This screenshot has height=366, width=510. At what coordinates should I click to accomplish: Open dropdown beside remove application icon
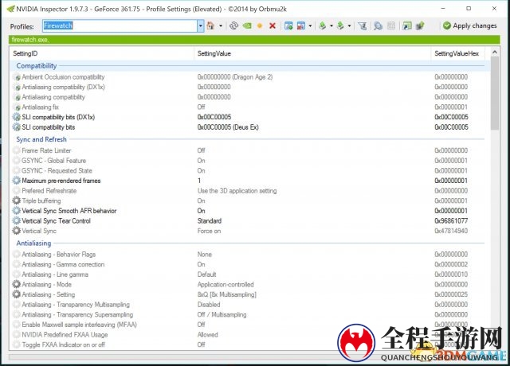point(310,25)
